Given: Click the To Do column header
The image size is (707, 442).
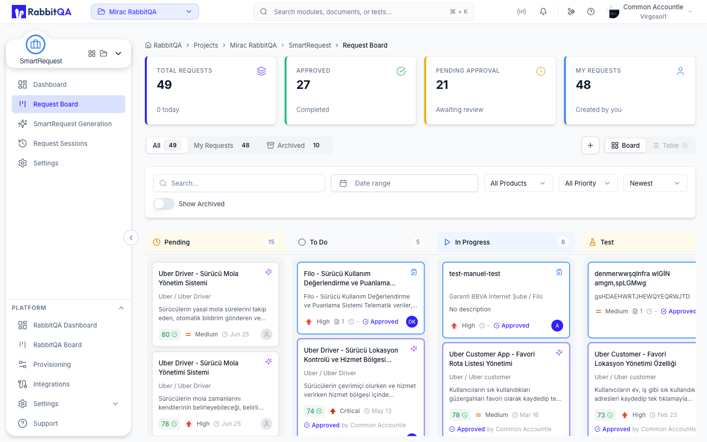Looking at the screenshot, I should (x=361, y=242).
